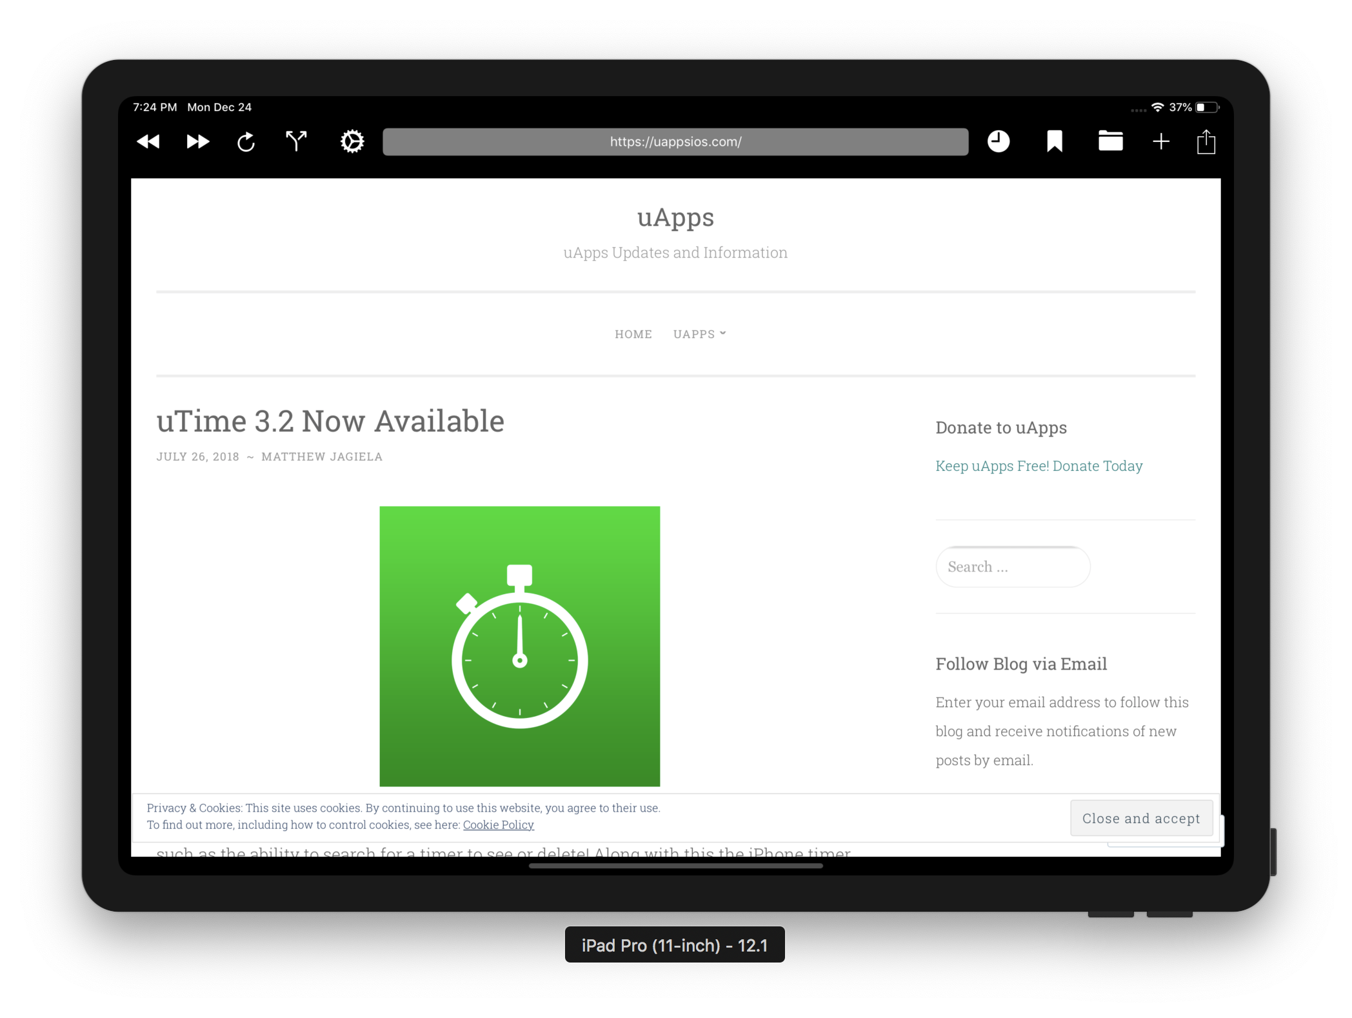Screen dimensions: 1352x1018
Task: Tap the bookmark icon
Action: (x=1055, y=142)
